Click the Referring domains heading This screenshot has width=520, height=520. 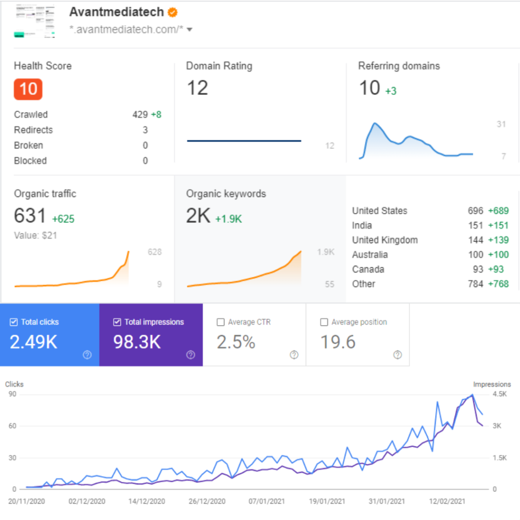[x=399, y=66]
